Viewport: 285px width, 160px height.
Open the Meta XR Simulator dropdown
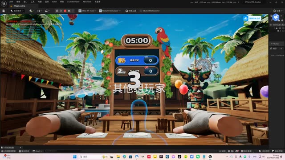[x=110, y=11]
